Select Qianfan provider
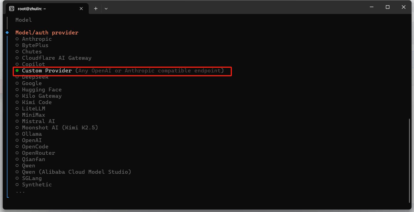Screen dimensions: 414x212 (x=30, y=159)
